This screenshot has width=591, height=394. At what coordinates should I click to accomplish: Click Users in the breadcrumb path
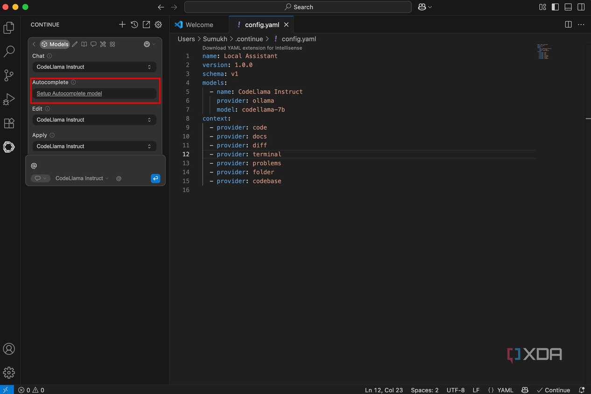(x=186, y=39)
